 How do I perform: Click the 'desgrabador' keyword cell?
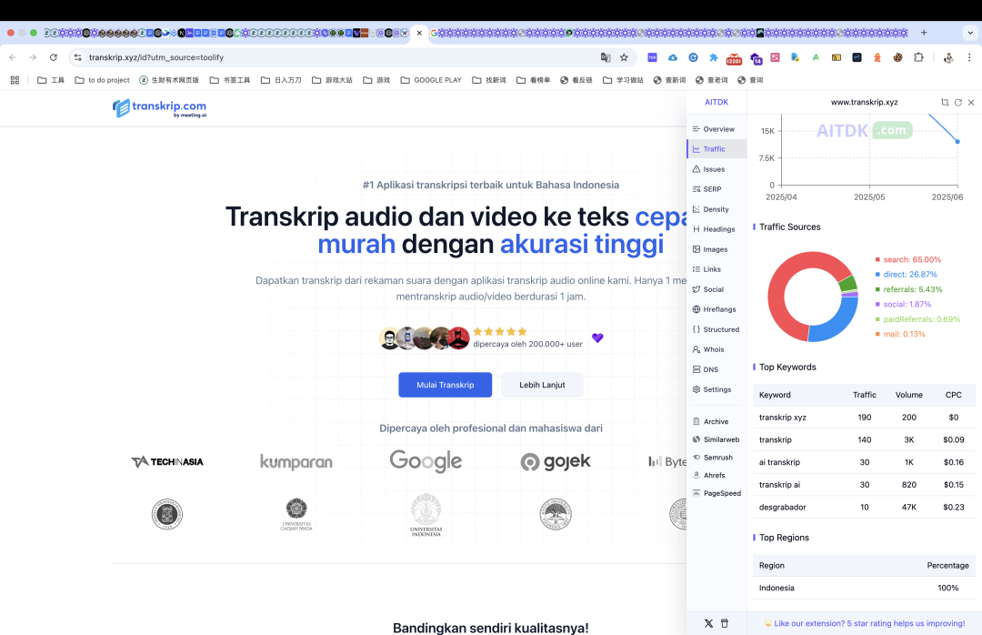(x=782, y=507)
